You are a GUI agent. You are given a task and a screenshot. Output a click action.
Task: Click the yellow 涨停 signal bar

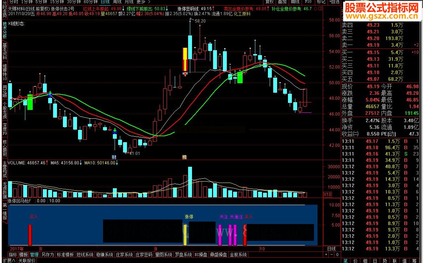185,235
